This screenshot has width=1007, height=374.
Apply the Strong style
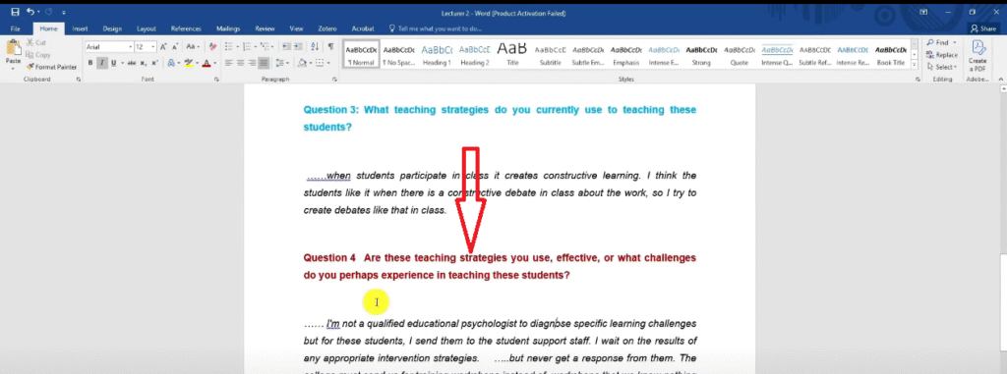701,55
